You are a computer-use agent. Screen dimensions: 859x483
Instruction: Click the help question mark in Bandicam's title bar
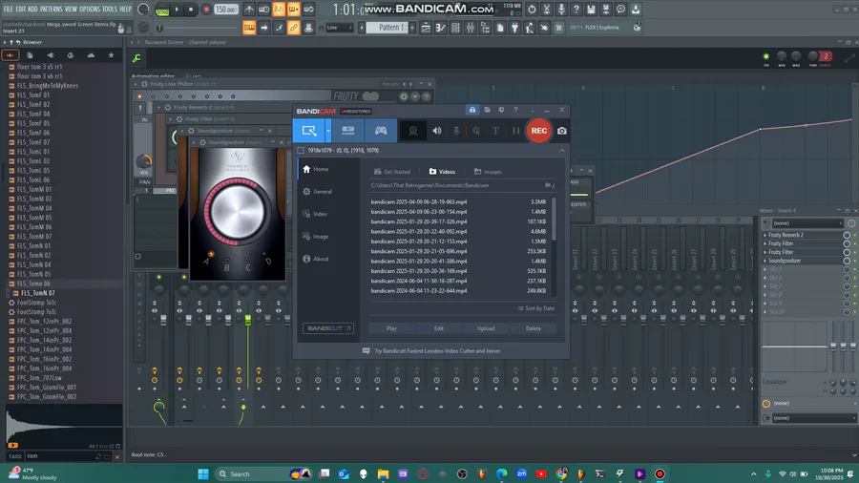[x=515, y=110]
